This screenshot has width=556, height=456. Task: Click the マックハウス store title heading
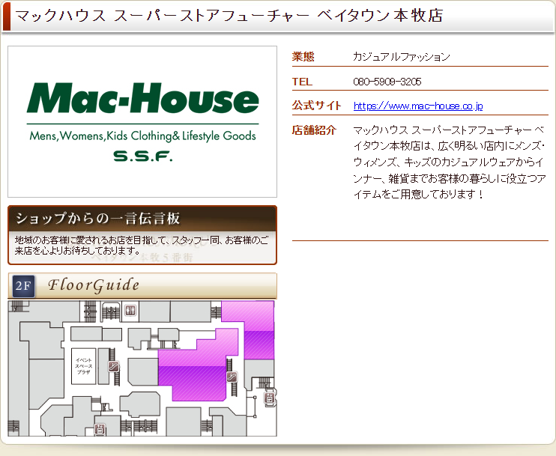tap(229, 16)
